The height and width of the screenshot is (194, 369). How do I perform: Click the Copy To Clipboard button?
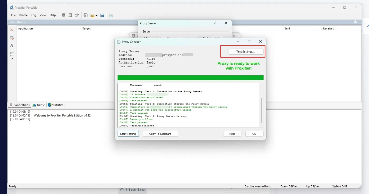click(x=161, y=134)
